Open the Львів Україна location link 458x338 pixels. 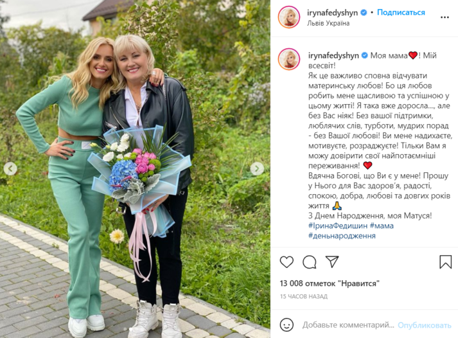tap(328, 23)
